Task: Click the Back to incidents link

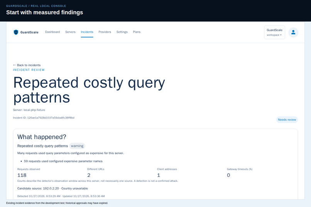Action: coord(27,65)
